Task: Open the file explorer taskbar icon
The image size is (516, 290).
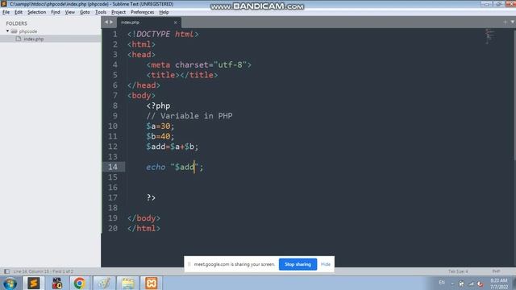Action: pos(127,283)
